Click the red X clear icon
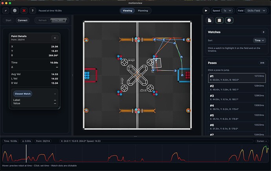 [x=24, y=11]
